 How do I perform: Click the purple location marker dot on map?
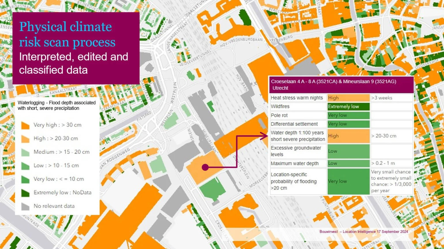205,167
